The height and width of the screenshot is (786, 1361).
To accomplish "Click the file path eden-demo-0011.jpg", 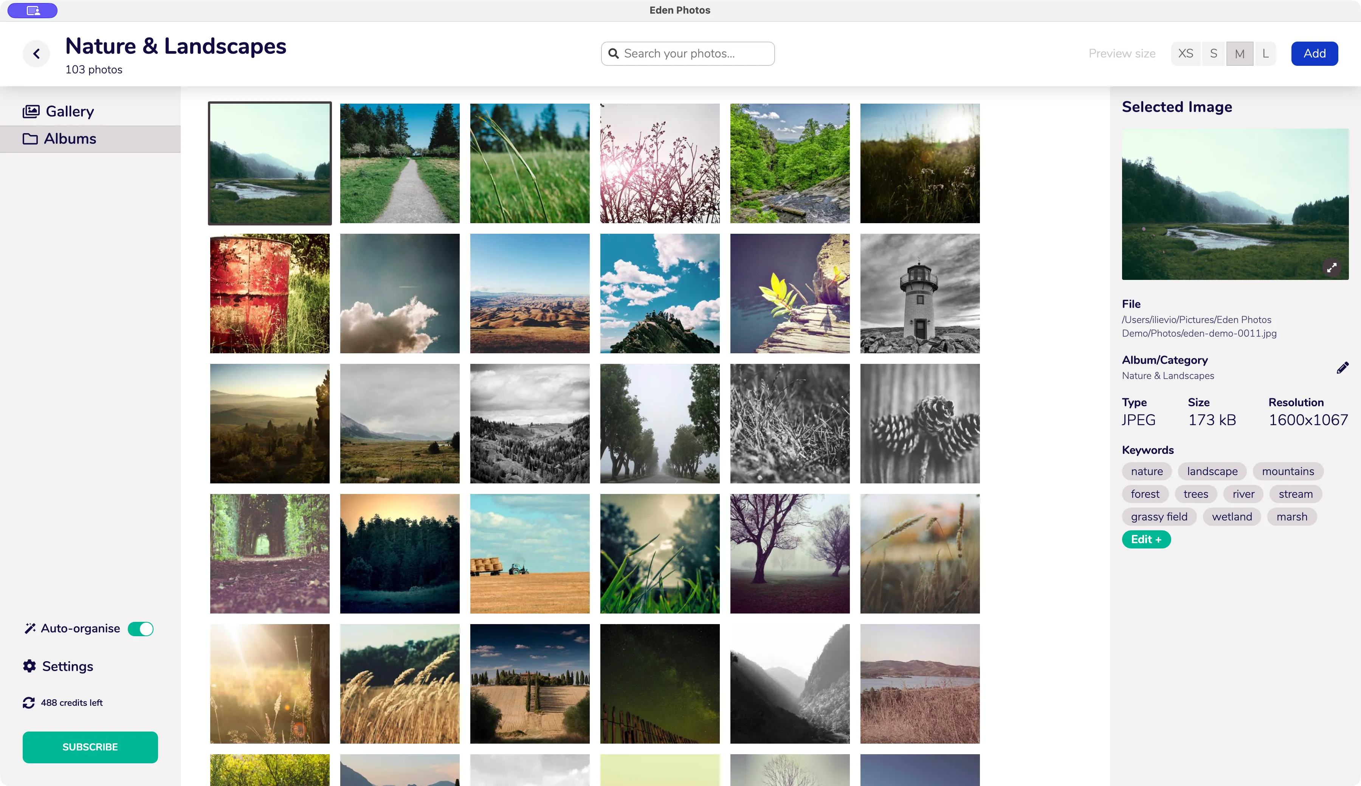I will [1199, 326].
